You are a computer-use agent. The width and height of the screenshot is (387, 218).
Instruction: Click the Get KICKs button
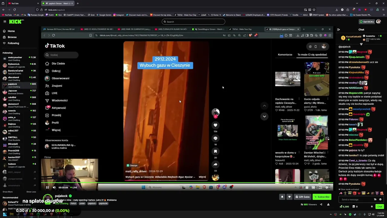pos(367,21)
